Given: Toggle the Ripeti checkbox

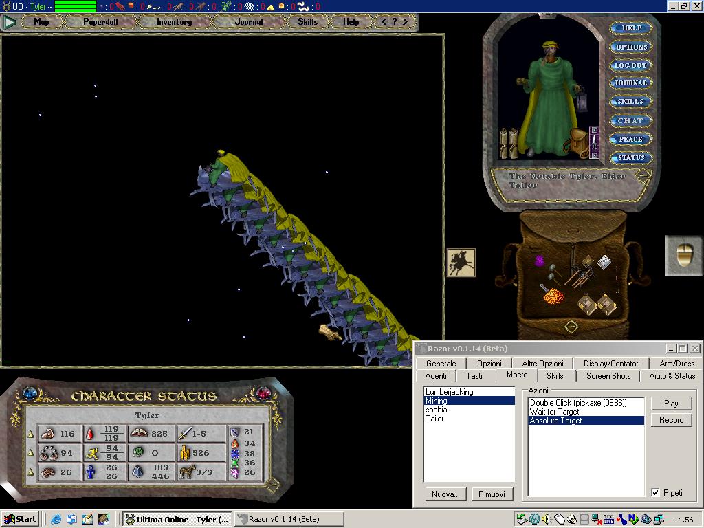Looking at the screenshot, I should click(655, 492).
